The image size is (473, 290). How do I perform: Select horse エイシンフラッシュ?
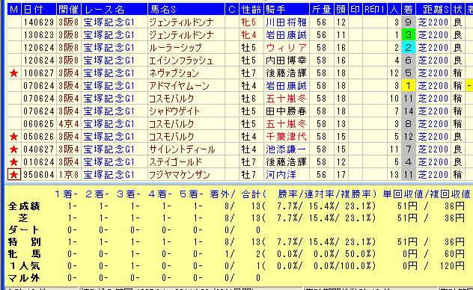coord(181,61)
